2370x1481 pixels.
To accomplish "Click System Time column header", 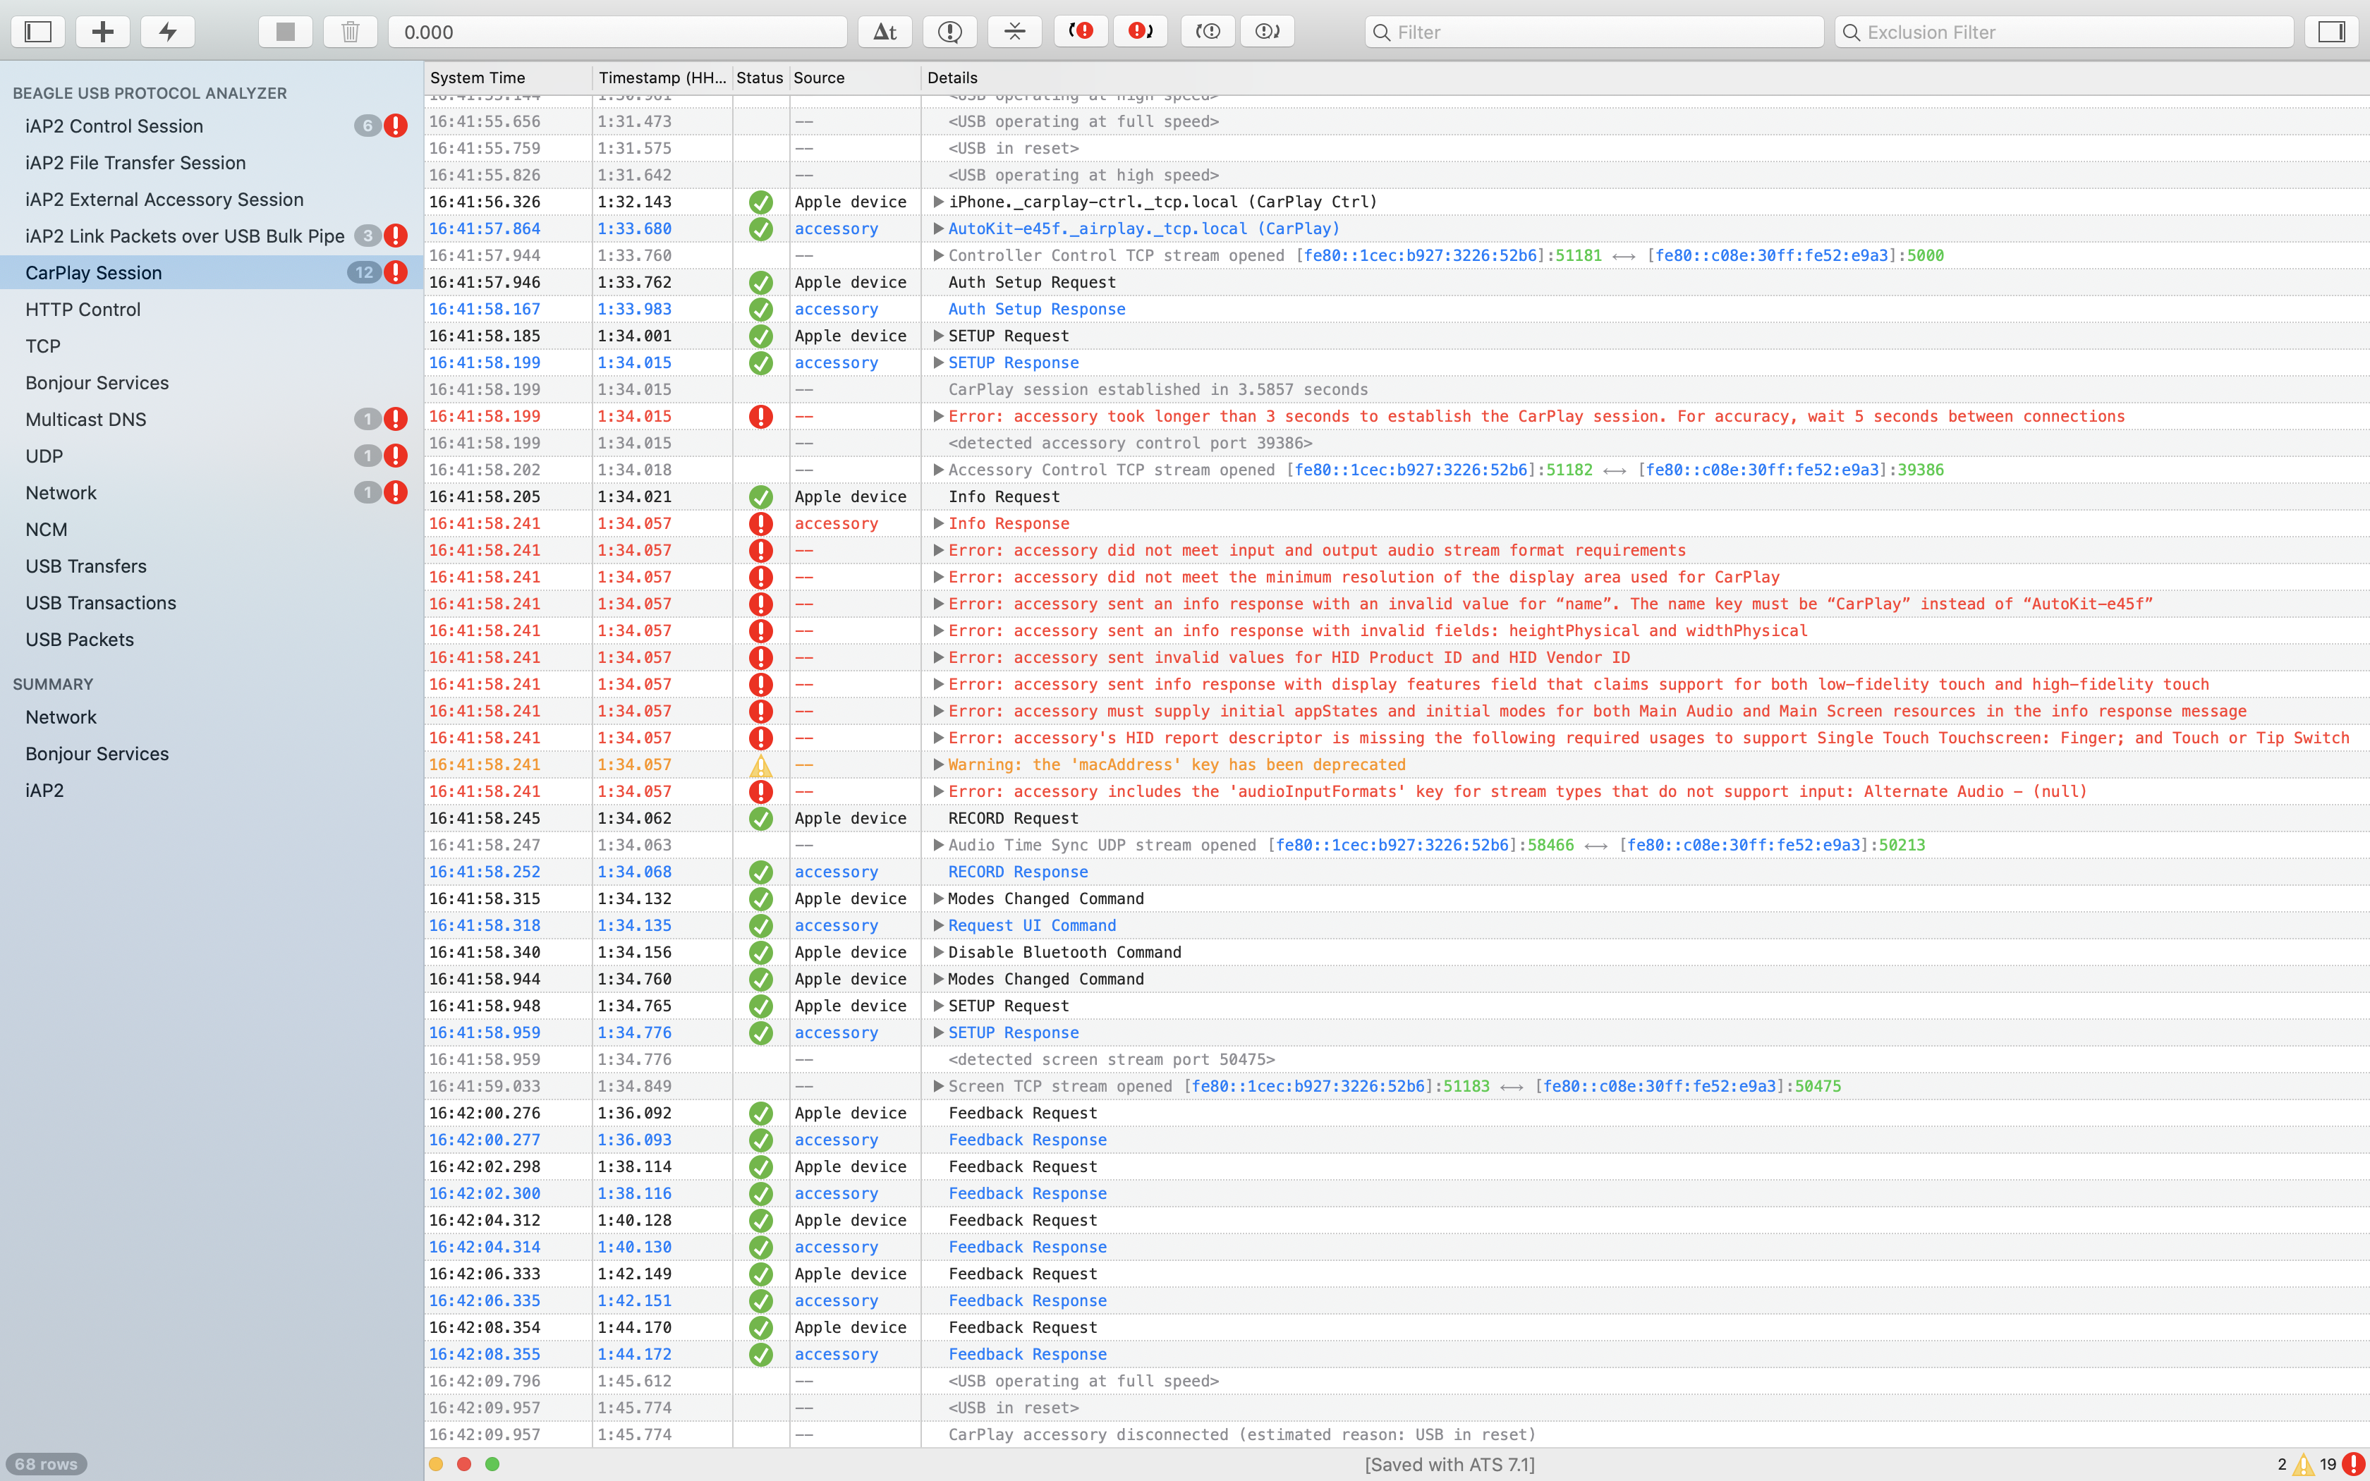I will point(507,78).
